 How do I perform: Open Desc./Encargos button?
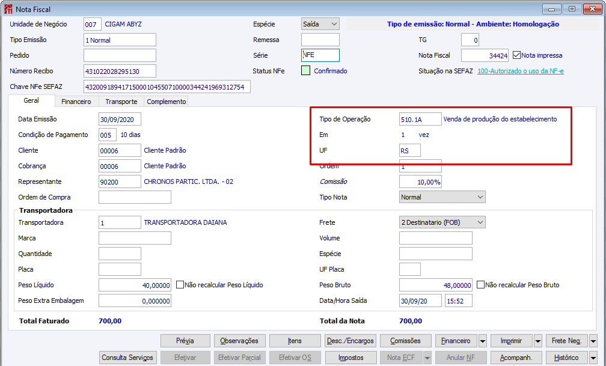click(350, 341)
